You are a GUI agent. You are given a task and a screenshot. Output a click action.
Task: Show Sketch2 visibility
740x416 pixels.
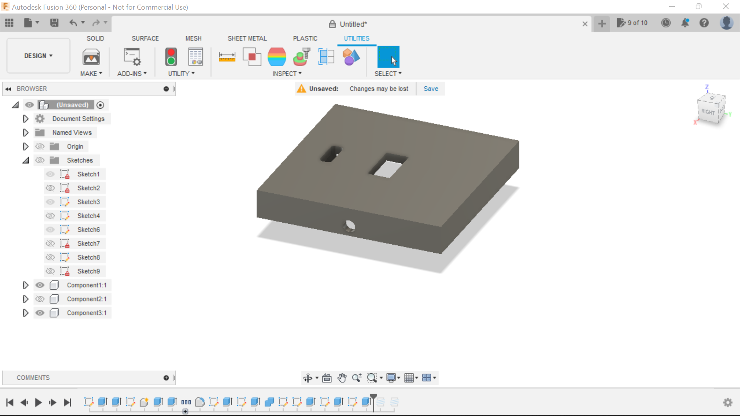(50, 188)
